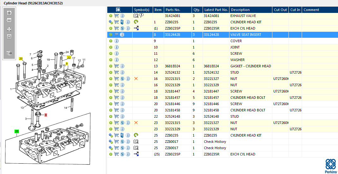The height and width of the screenshot is (174, 338).
Task: Add EXHAUST VALVE 3142A081 to cart
Action: point(116,16)
